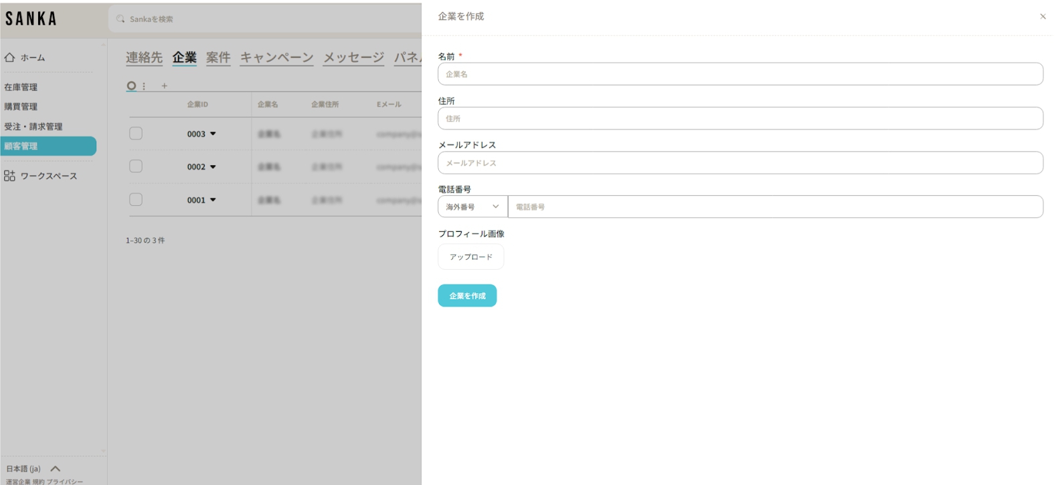The height and width of the screenshot is (485, 1056).
Task: Open the phone country code dropdown
Action: [472, 207]
